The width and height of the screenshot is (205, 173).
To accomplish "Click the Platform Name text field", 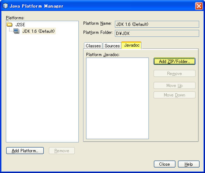I will 157,24.
